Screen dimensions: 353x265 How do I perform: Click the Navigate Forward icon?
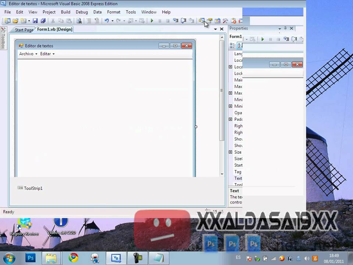[x=142, y=21]
